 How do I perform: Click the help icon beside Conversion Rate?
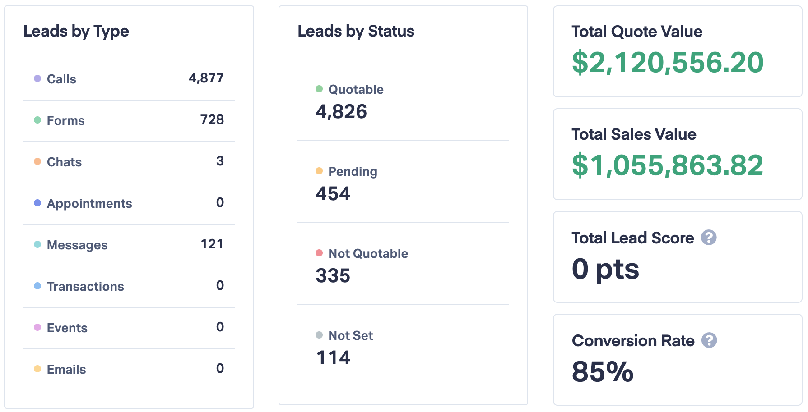click(709, 341)
